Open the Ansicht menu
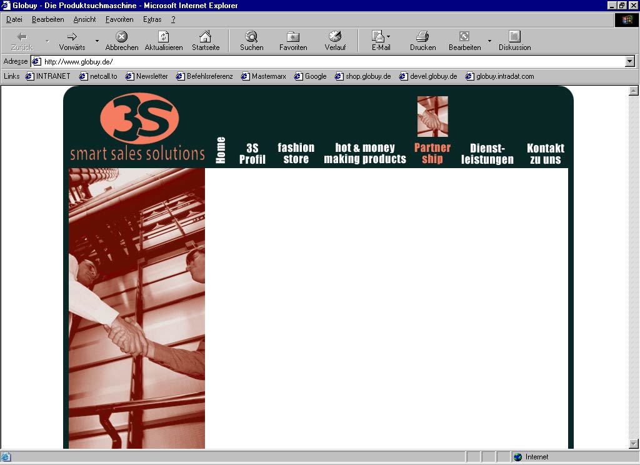Screen dimensions: 640x465 pos(84,19)
